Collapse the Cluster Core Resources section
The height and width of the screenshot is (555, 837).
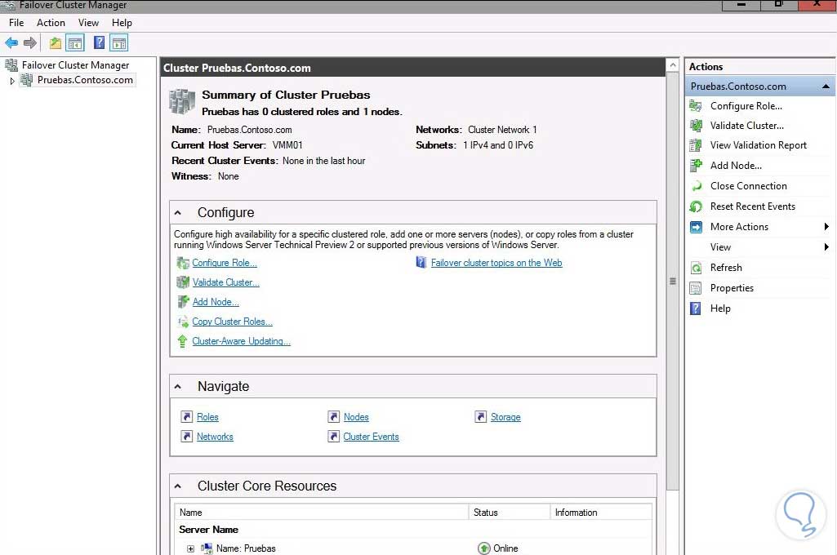(x=178, y=486)
